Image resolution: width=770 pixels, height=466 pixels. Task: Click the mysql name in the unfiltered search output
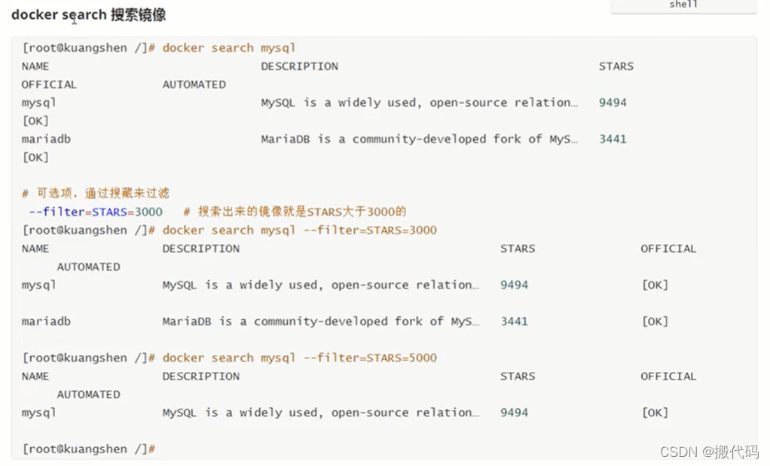(38, 103)
